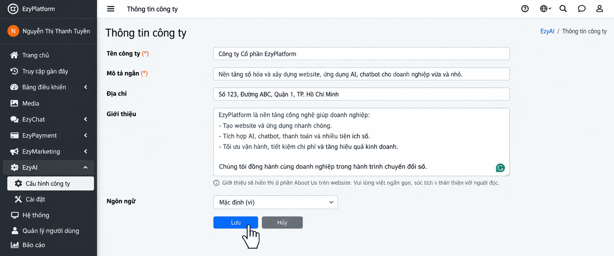
Task: Click the info icon beside the hint text
Action: point(216,183)
